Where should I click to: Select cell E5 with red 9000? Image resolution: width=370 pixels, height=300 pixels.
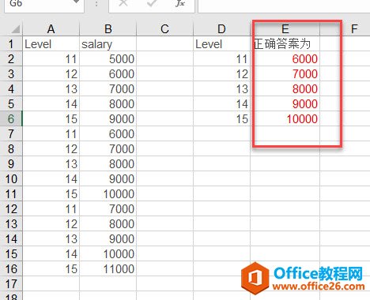(x=285, y=103)
